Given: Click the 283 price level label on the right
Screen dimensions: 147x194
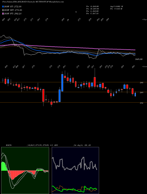Looking at the screenshot, I should 141,83.
